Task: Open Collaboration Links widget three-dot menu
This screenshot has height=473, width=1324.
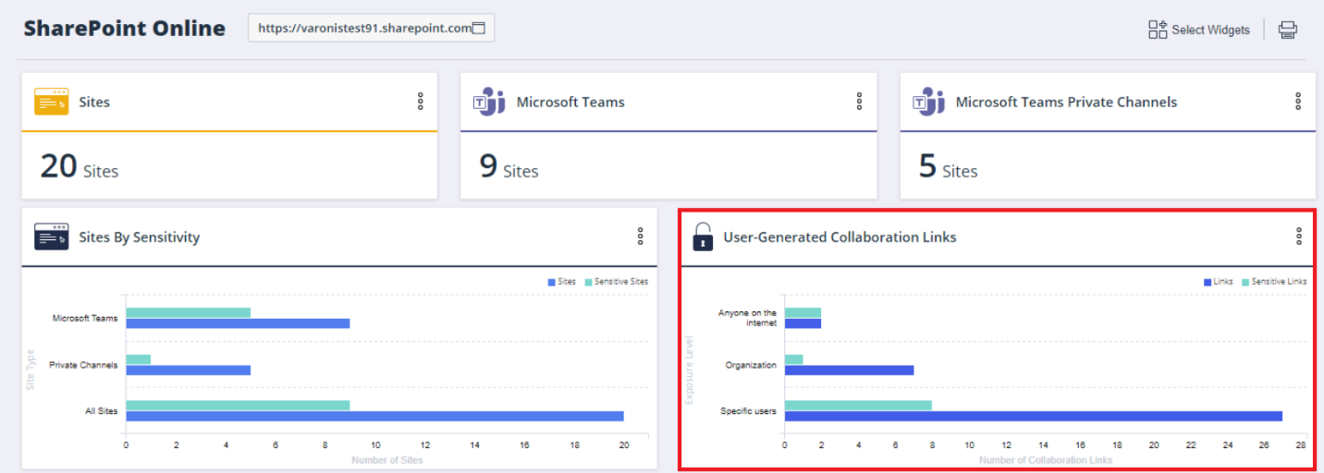Action: point(1298,236)
